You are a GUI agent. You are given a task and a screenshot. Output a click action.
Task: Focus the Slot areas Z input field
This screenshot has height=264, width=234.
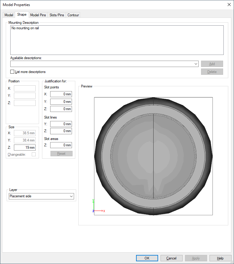tap(61, 145)
